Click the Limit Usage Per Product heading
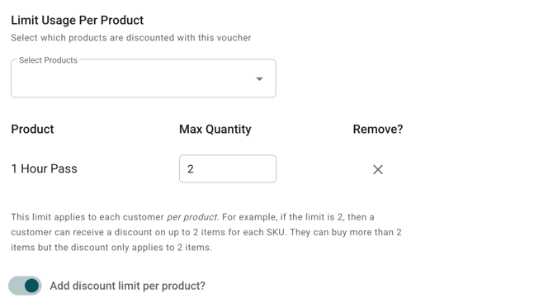The image size is (553, 303). [78, 20]
